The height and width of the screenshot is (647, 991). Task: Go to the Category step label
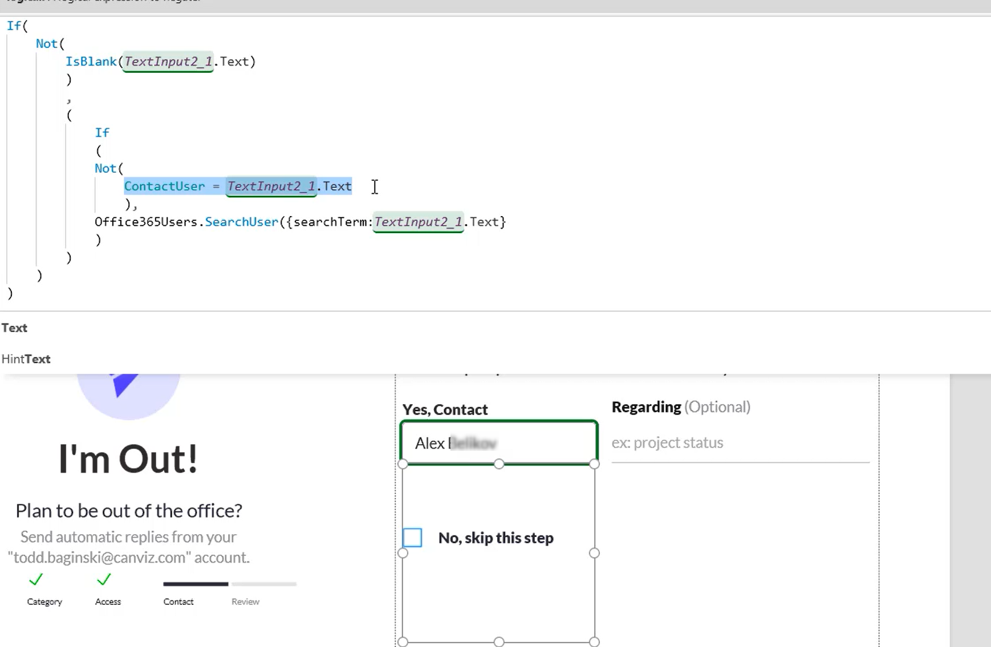point(44,602)
